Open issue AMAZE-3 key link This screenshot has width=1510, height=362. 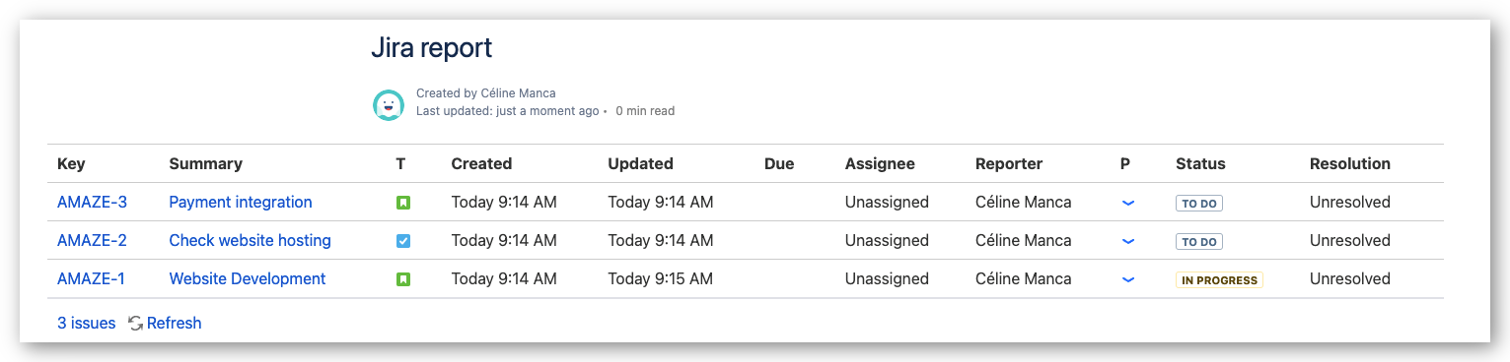point(92,203)
